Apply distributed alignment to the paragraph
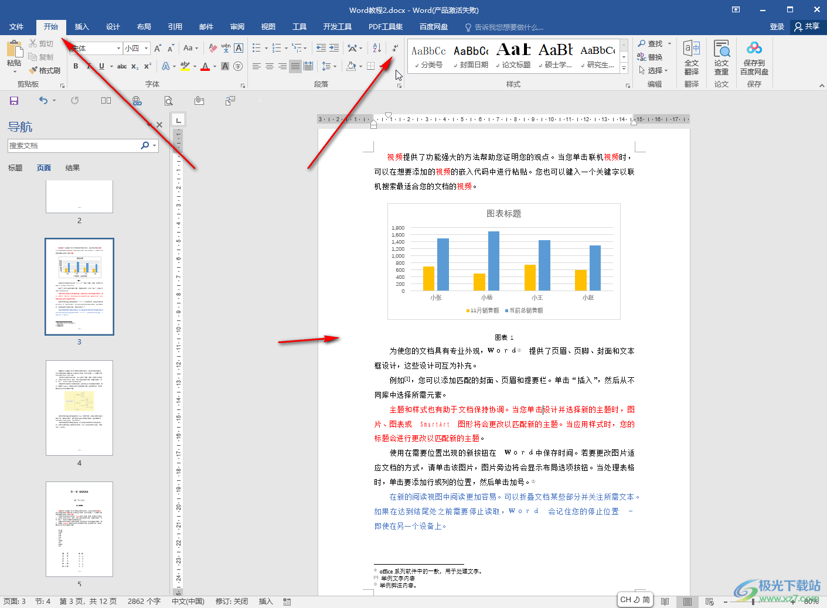Image resolution: width=827 pixels, height=608 pixels. tap(308, 66)
